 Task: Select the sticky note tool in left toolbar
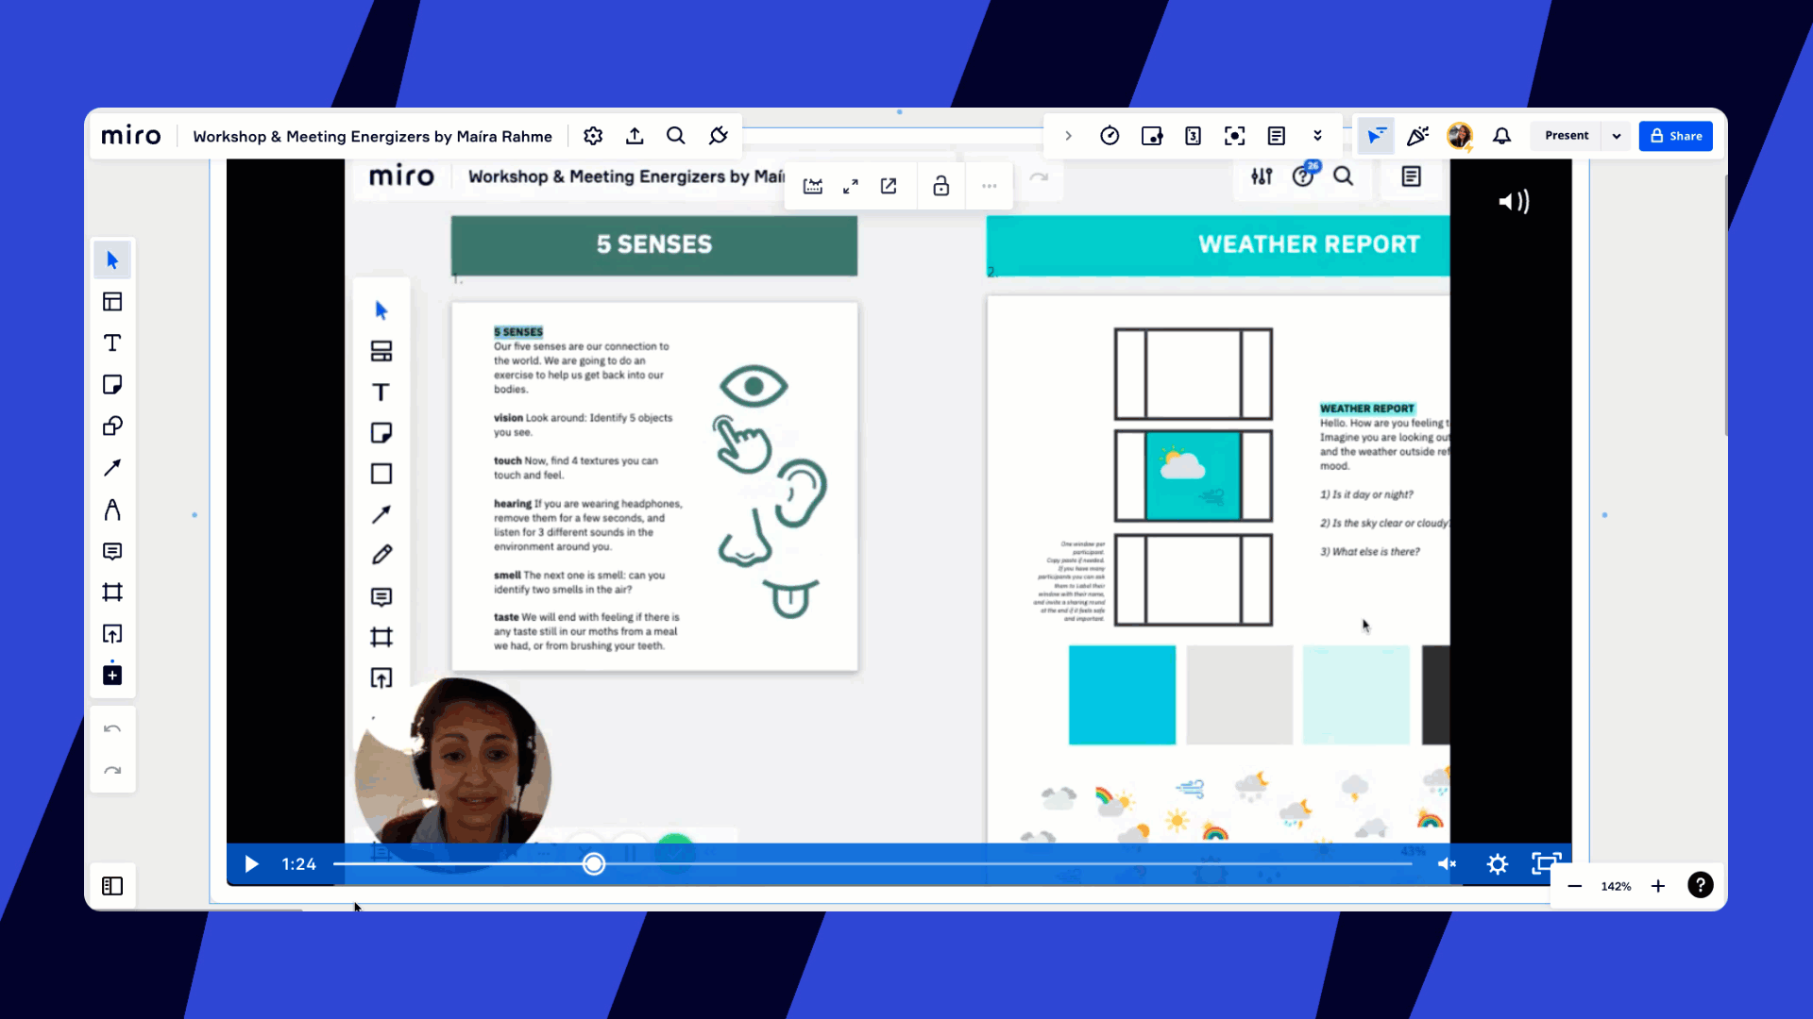[x=112, y=385]
